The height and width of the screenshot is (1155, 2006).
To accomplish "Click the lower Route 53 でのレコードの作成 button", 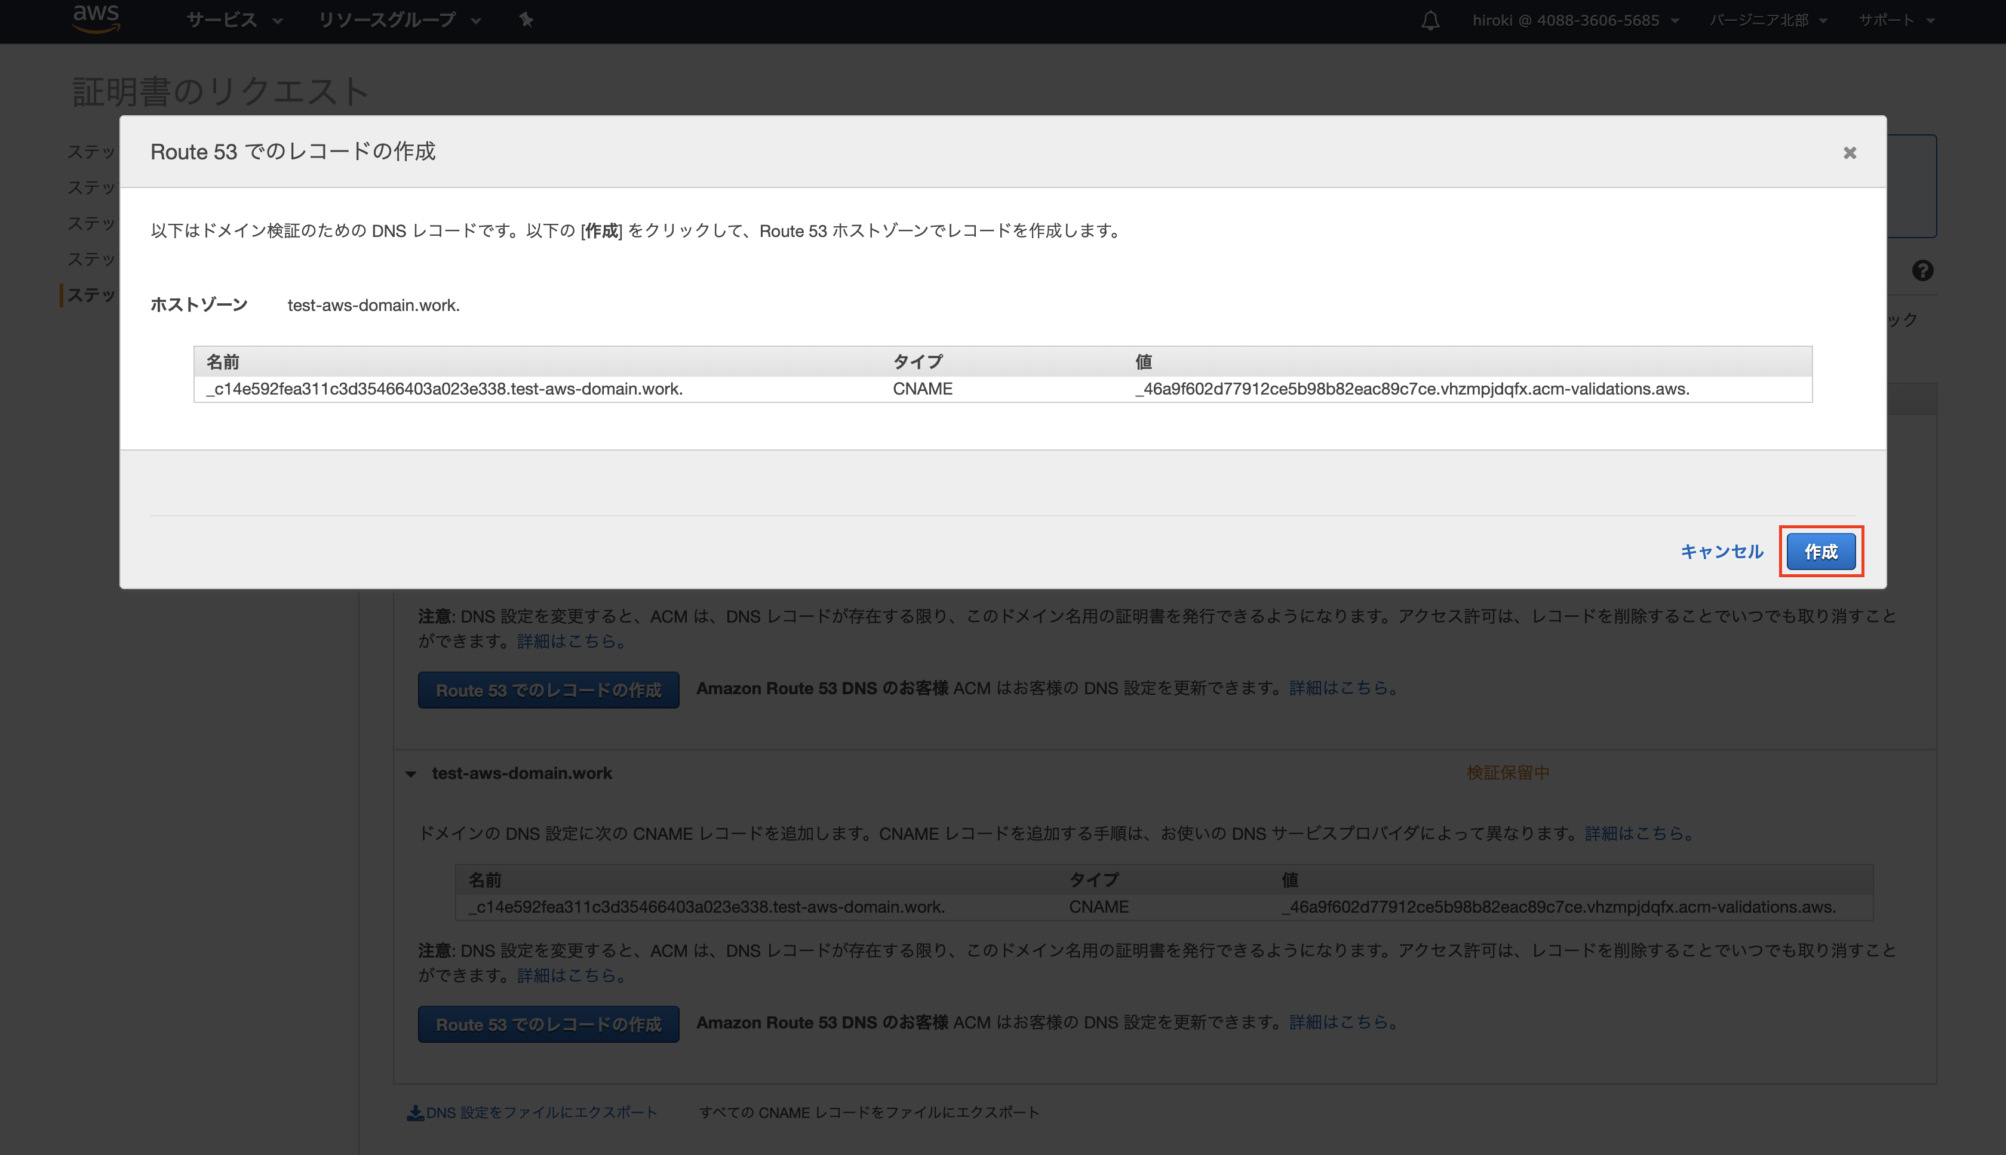I will point(548,1024).
